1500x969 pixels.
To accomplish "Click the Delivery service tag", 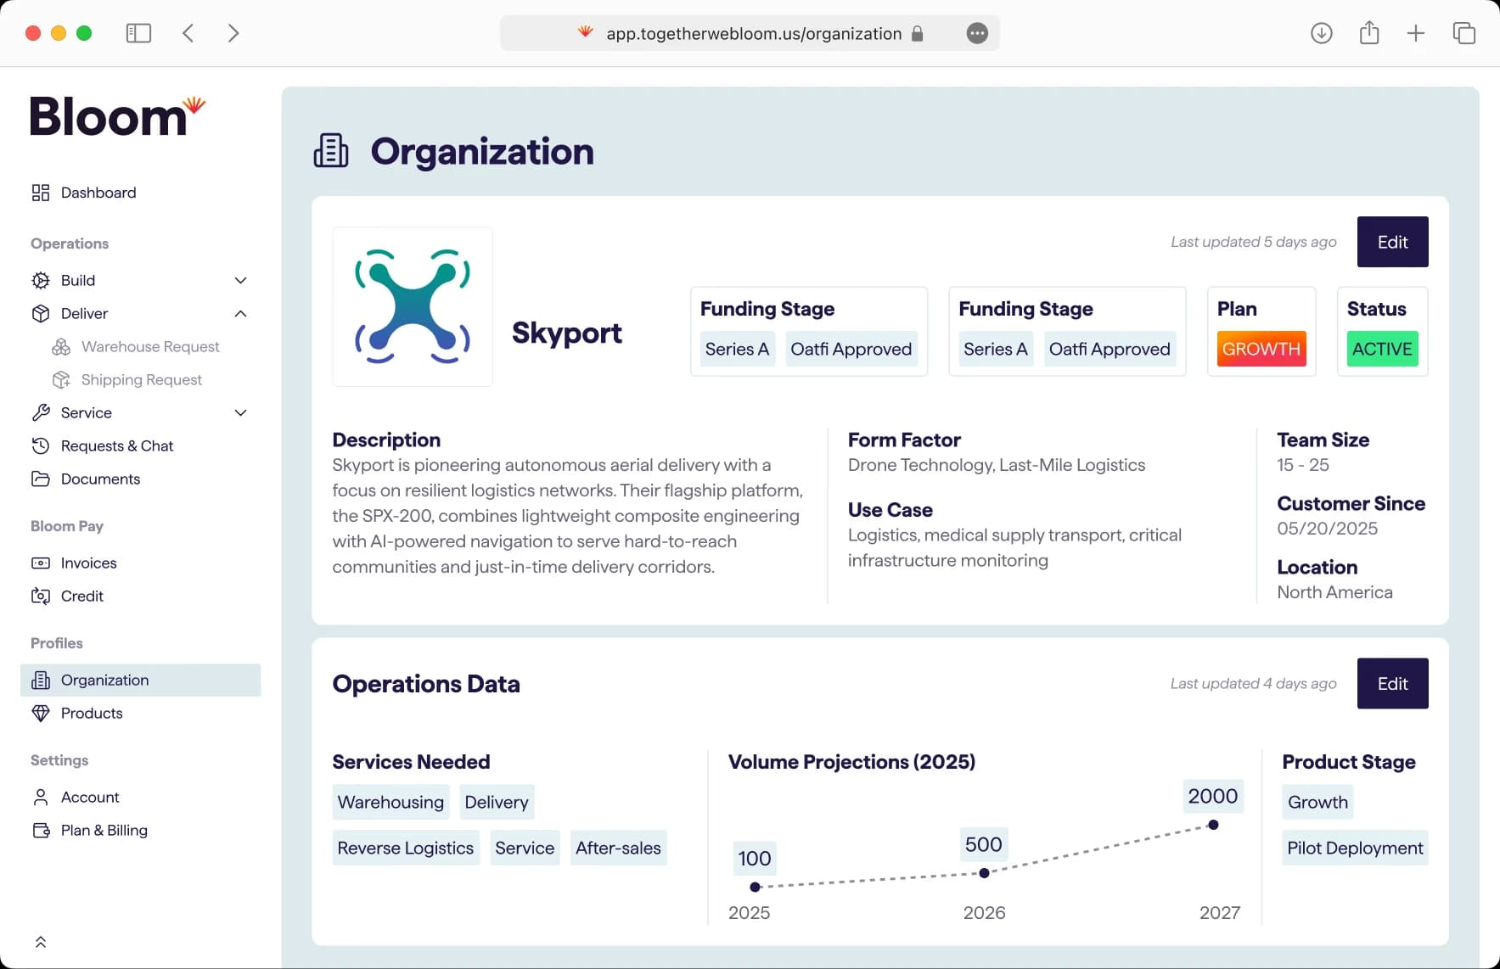I will [497, 802].
